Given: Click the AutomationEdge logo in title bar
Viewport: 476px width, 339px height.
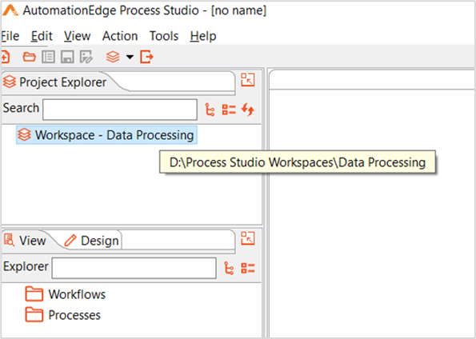Looking at the screenshot, I should point(10,10).
